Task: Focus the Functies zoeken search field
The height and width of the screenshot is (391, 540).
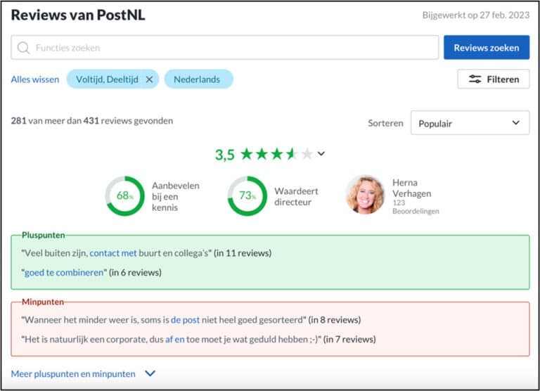Action: coord(224,48)
